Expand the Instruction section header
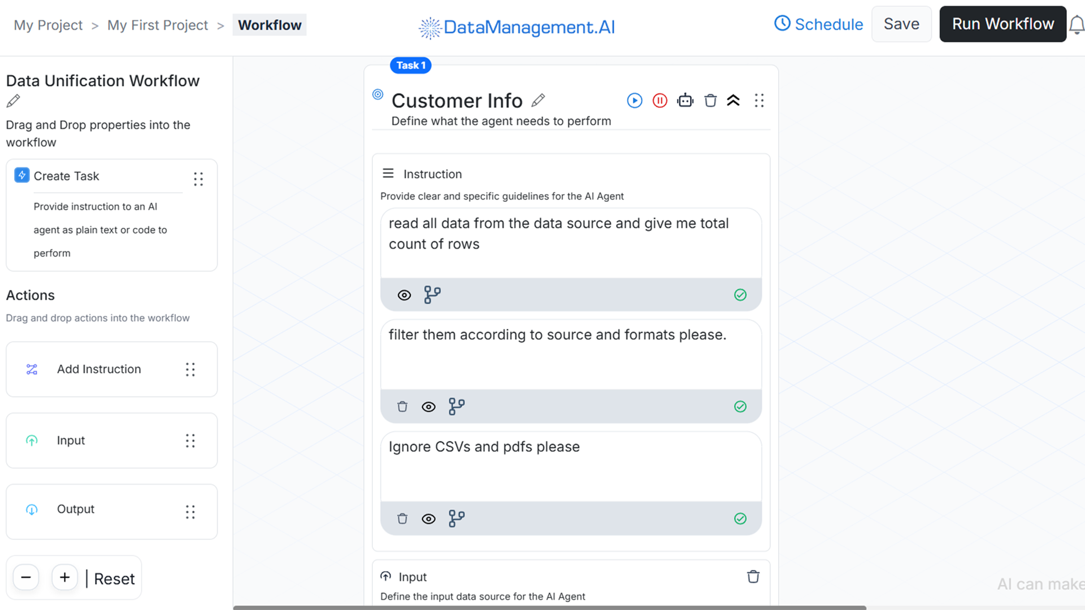The height and width of the screenshot is (610, 1085). [x=388, y=173]
